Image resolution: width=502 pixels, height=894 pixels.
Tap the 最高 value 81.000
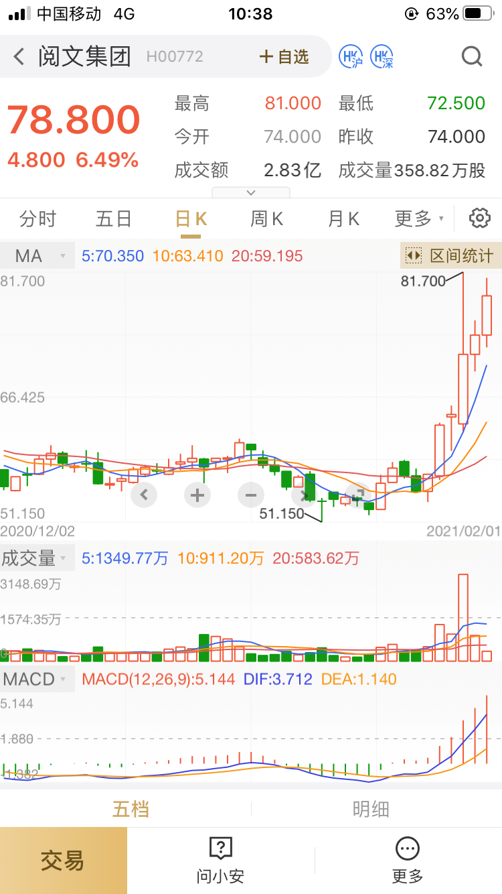point(293,103)
